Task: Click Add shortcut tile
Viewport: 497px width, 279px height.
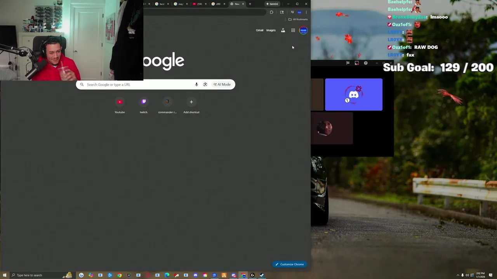Action: click(191, 105)
